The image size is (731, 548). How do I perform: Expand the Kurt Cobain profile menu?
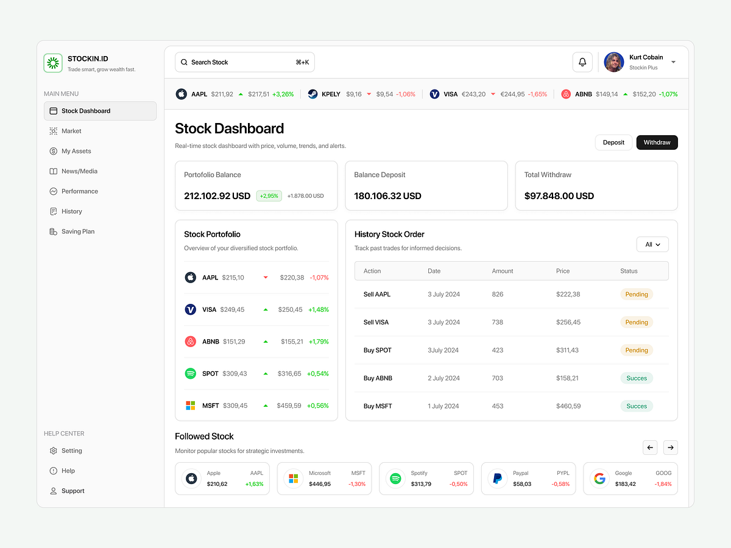673,61
